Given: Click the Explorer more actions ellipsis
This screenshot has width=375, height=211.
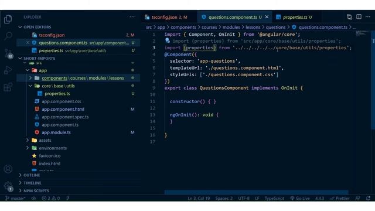Looking at the screenshot, I should click(x=132, y=17).
